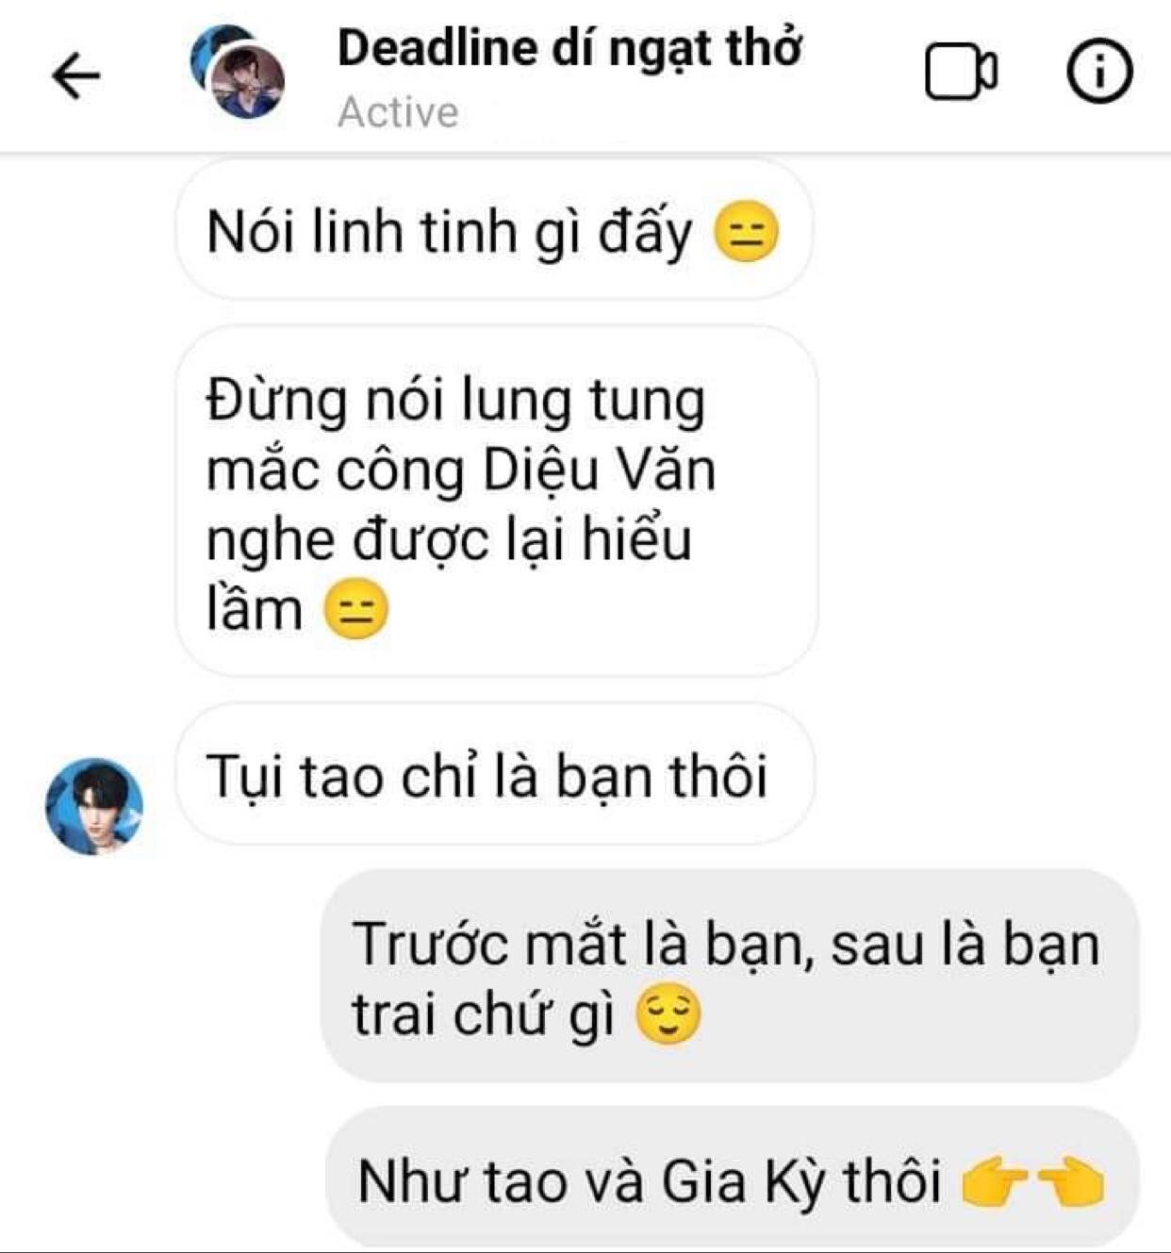Tap the name 'Diệu Văn' in the message
The height and width of the screenshot is (1253, 1171).
[x=601, y=469]
